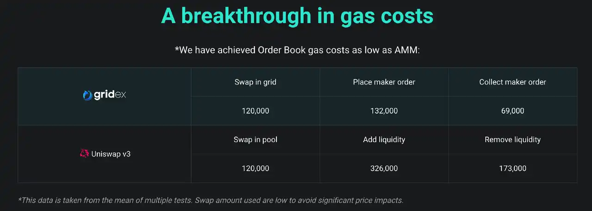The width and height of the screenshot is (592, 211).
Task: Click the gridex wordmark text
Action: tap(110, 95)
